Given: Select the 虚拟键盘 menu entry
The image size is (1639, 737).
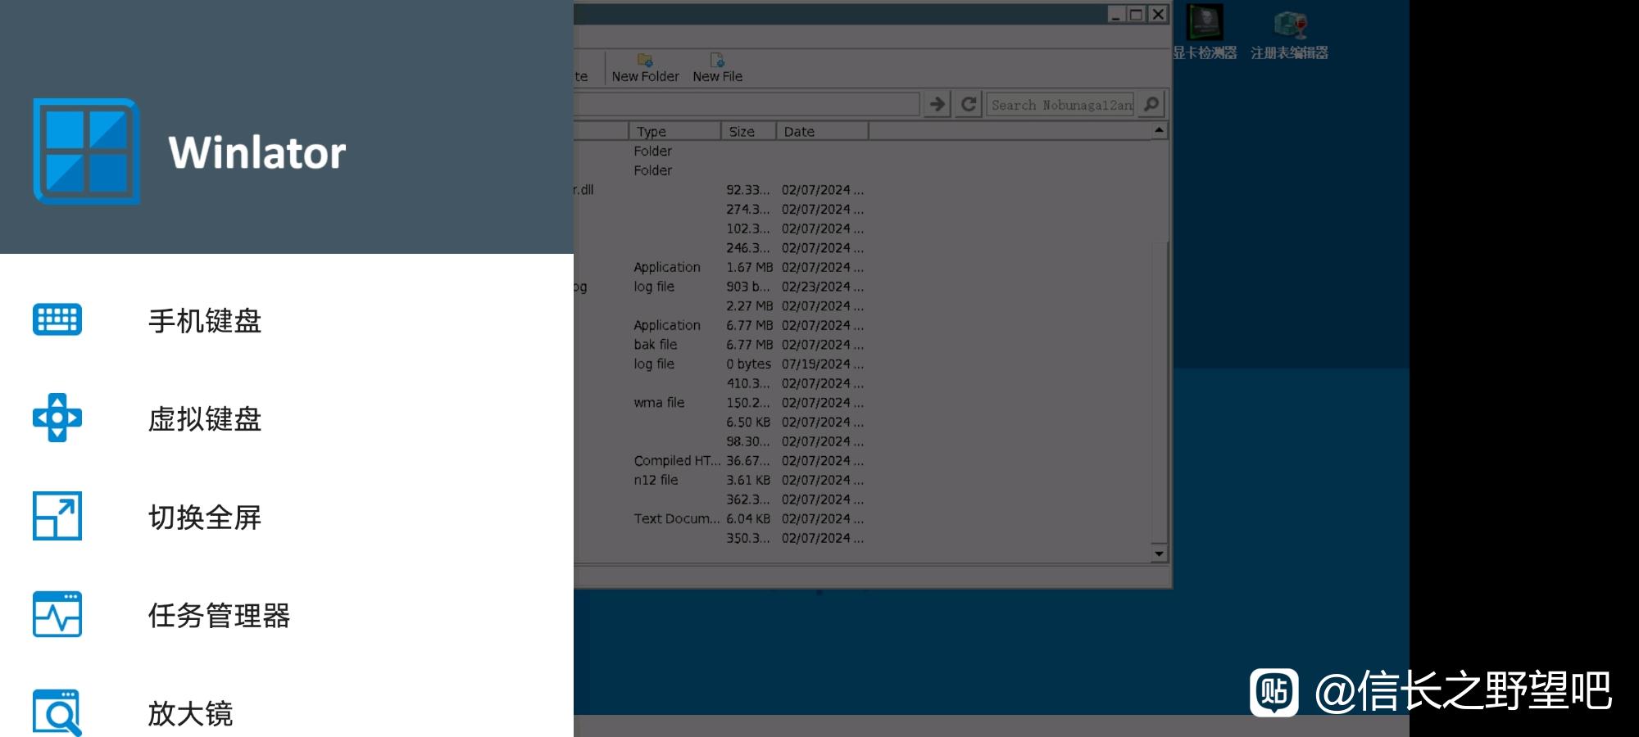Looking at the screenshot, I should (287, 418).
